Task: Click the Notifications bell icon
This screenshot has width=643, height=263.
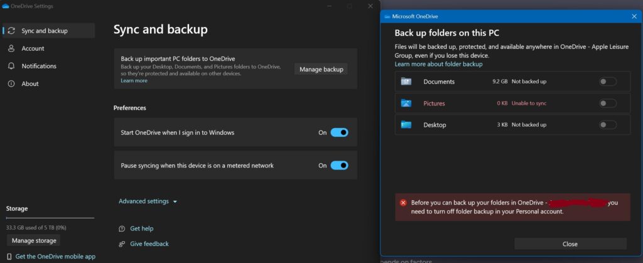Action: (x=11, y=66)
